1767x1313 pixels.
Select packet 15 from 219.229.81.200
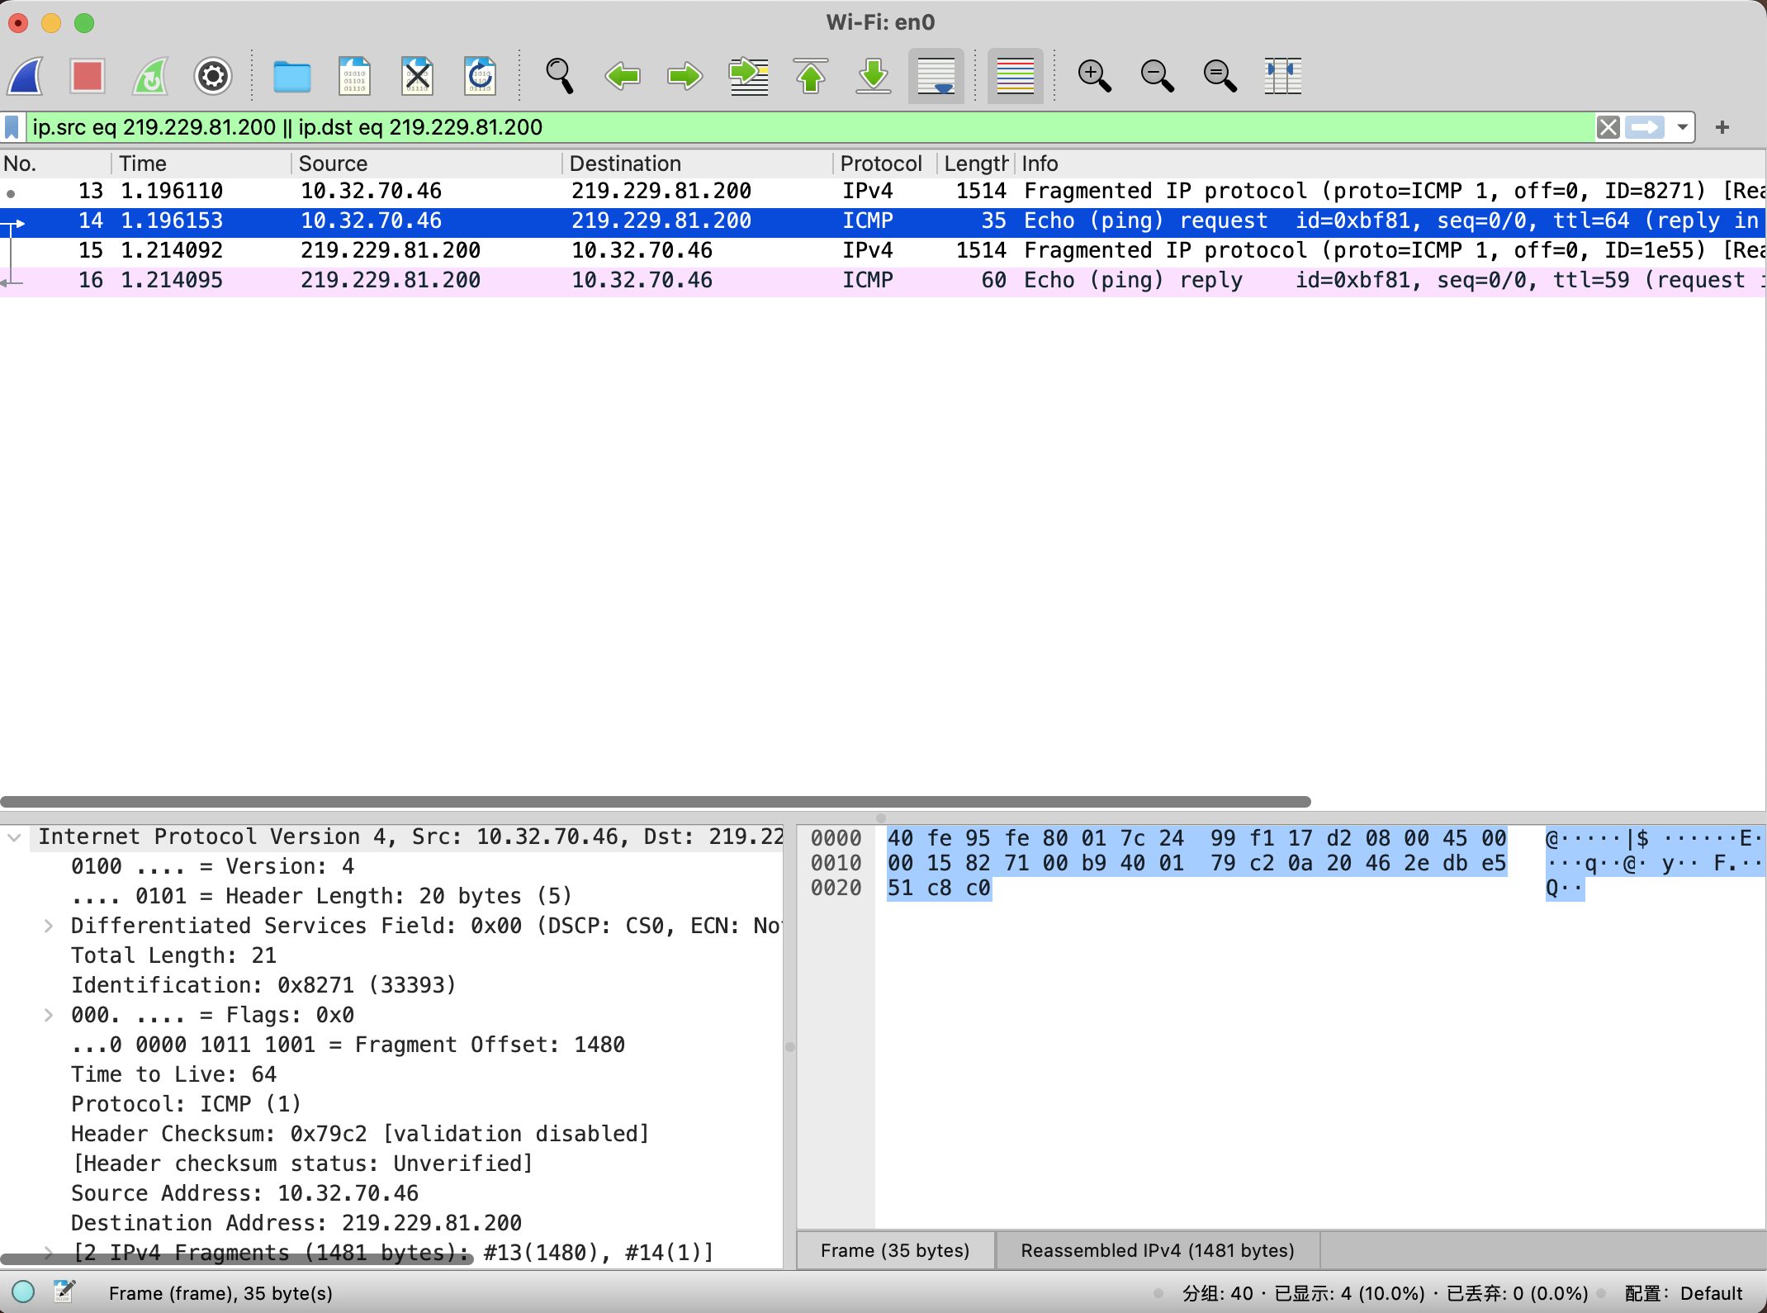(x=883, y=251)
